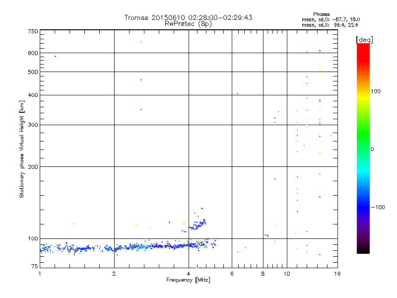Click y-axis tick label "75"

click(35, 266)
